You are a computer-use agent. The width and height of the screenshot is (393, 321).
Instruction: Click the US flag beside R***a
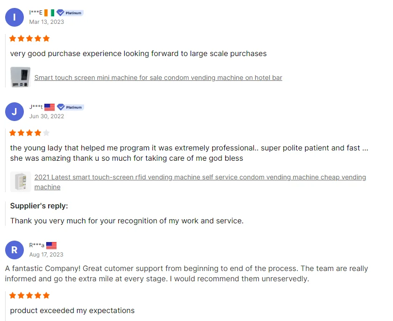(x=51, y=245)
